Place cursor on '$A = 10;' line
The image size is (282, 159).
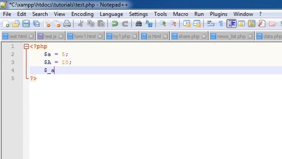click(58, 62)
